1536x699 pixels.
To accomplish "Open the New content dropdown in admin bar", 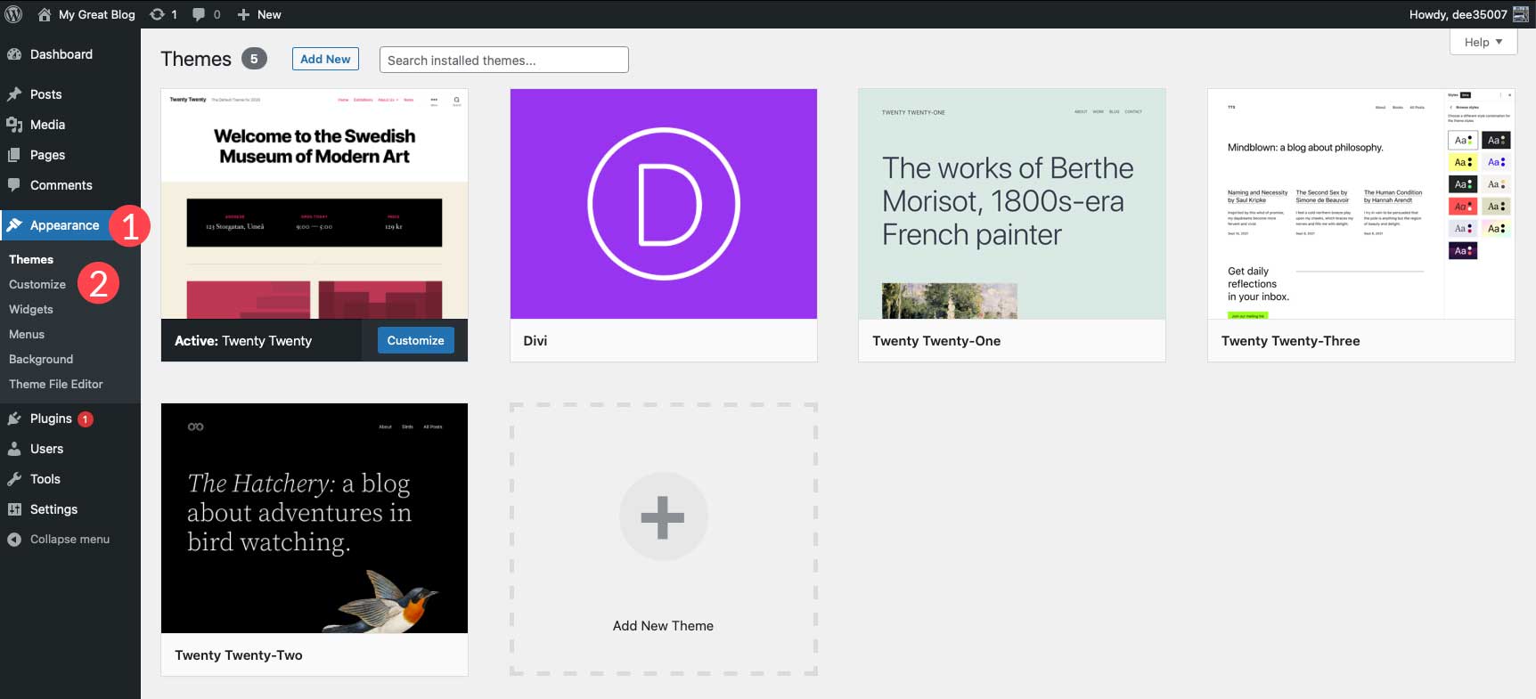I will pyautogui.click(x=259, y=14).
